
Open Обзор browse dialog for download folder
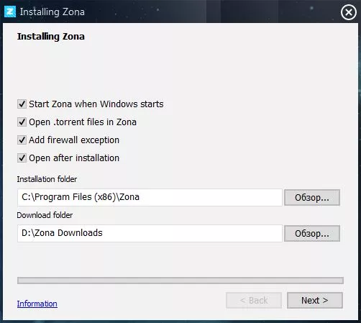tap(312, 233)
